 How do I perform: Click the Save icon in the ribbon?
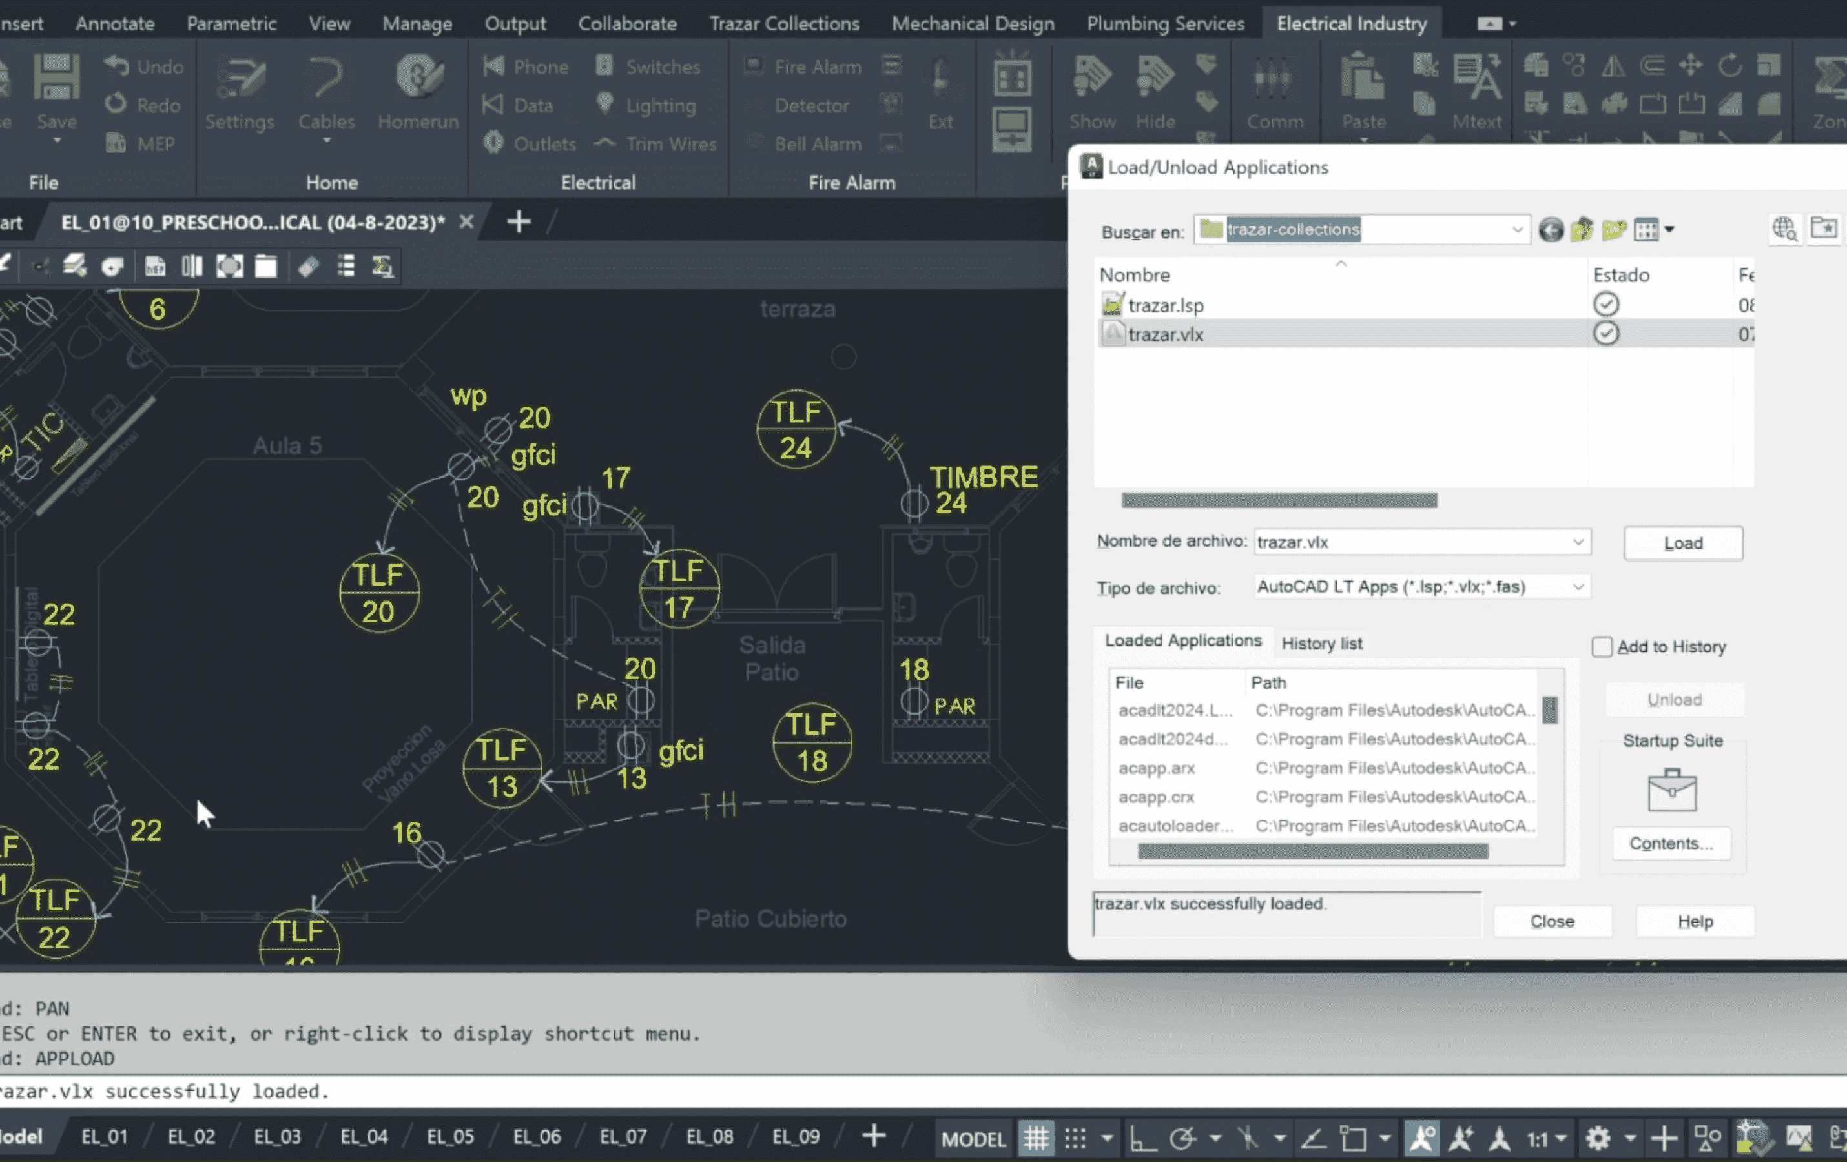click(57, 77)
